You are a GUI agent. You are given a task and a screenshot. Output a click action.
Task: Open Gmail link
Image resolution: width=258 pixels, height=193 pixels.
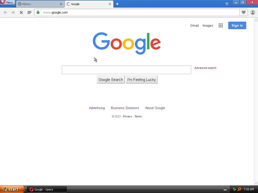tap(195, 25)
